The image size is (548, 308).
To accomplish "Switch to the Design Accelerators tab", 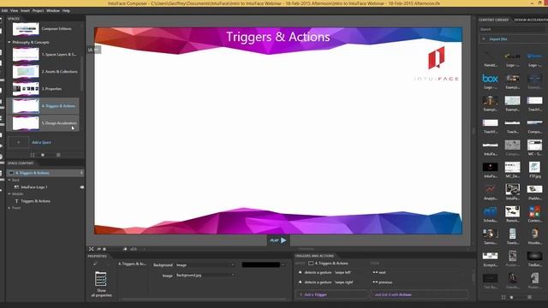I will point(531,20).
